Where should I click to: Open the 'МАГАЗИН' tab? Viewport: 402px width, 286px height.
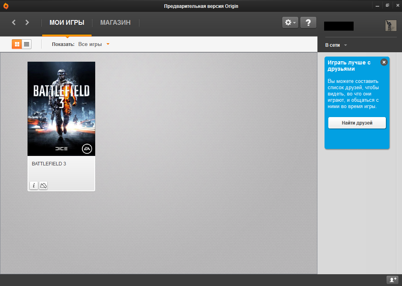115,22
